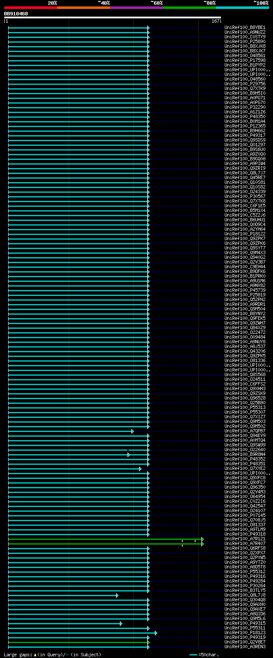Click hit label UniRef100_B1PRK0
This screenshot has height=658, width=273.
pos(245,276)
